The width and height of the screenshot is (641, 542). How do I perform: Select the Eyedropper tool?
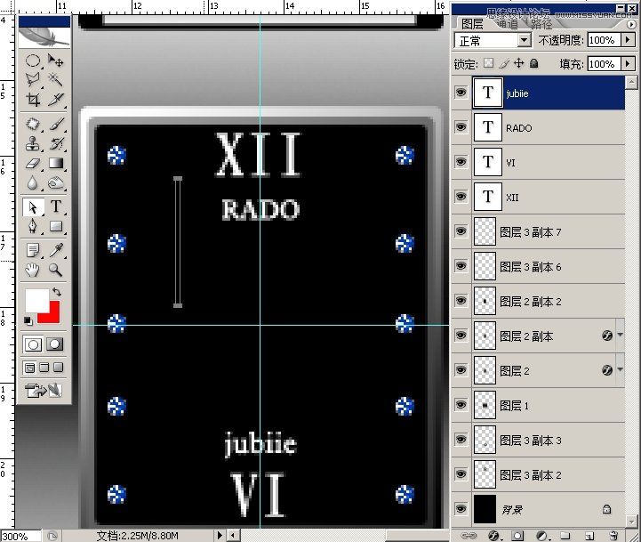(x=56, y=250)
